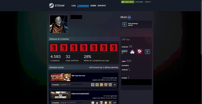Image resolution: width=202 pixels, height=104 pixels.
Task: Click the green gem Task Bar Hero achievement
Action: tap(97, 85)
